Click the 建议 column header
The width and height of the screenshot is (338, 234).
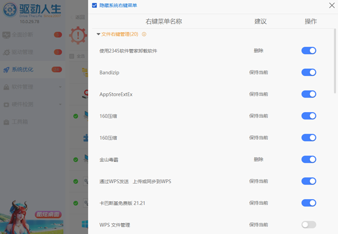[x=260, y=21]
